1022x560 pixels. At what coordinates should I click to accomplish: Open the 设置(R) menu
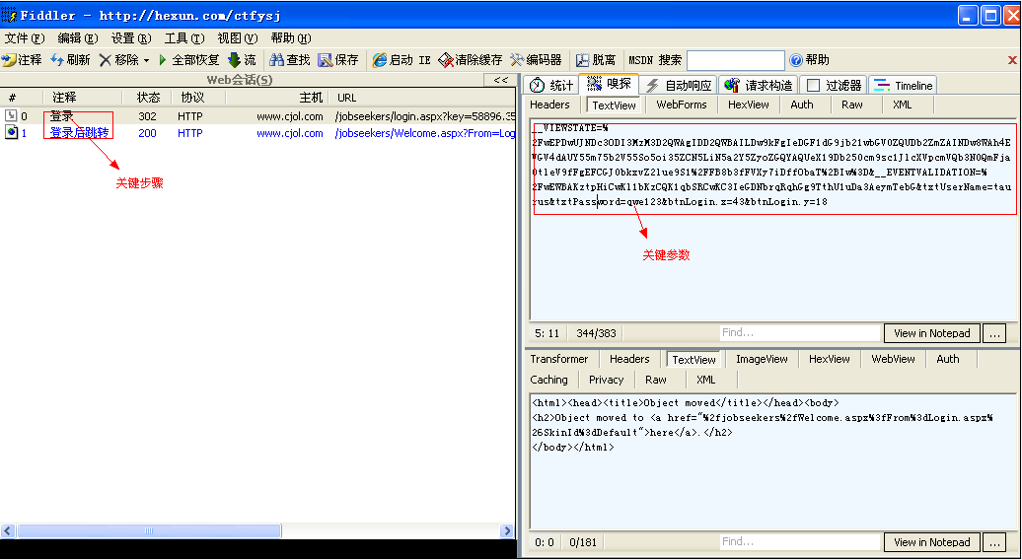(131, 37)
